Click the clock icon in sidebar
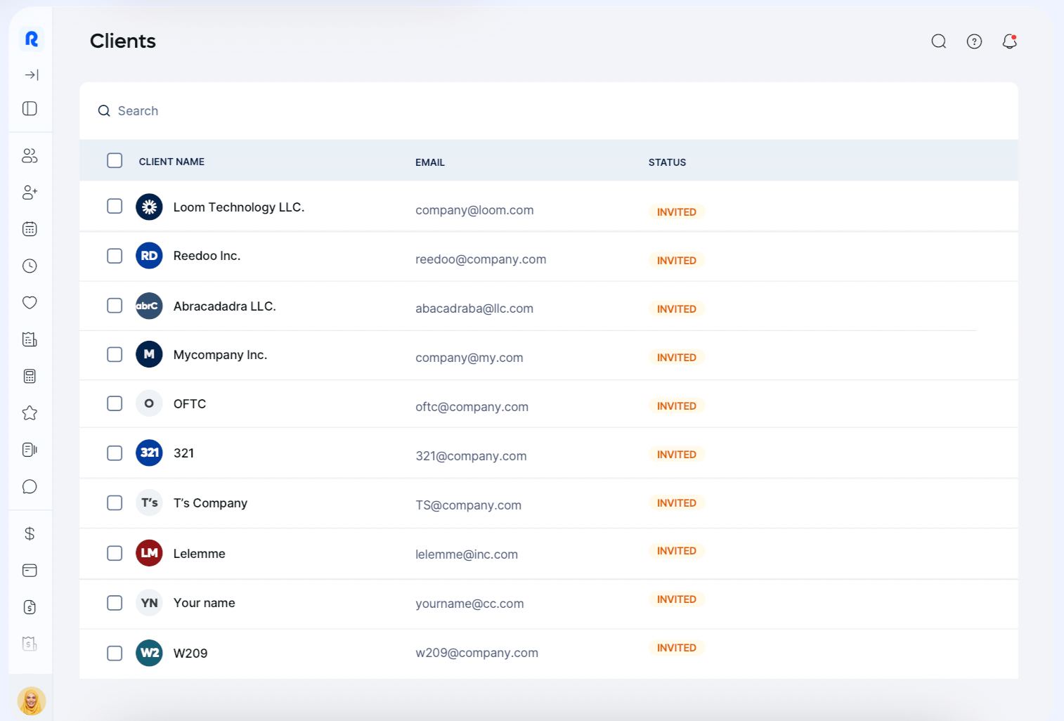This screenshot has width=1064, height=721. click(30, 266)
